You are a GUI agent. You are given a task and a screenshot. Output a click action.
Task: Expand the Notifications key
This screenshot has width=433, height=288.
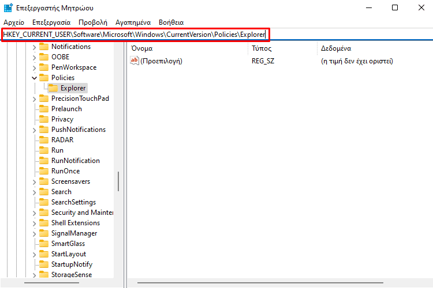pos(34,47)
